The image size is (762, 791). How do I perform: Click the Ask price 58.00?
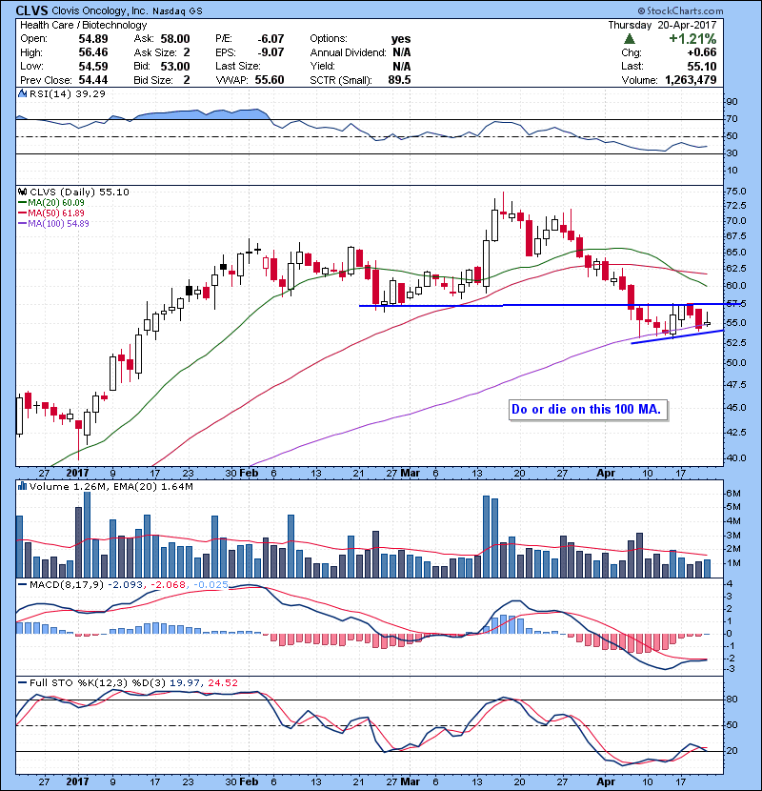pyautogui.click(x=175, y=39)
